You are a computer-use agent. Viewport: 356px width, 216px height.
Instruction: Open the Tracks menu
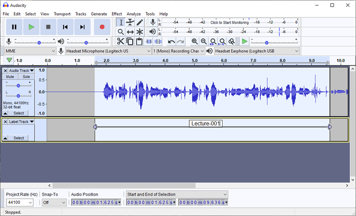point(81,14)
